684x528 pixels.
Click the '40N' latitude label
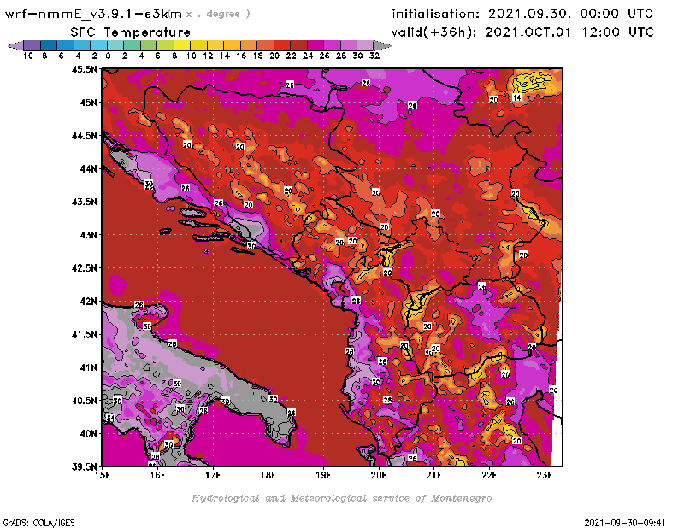89,433
